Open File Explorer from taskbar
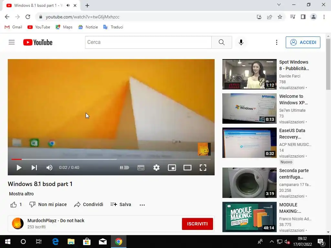Viewport: 331px width, 248px height. [71, 242]
